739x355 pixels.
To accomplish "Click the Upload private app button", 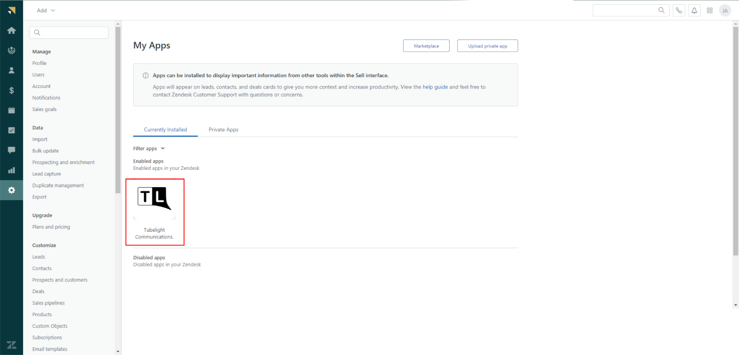I will click(488, 46).
